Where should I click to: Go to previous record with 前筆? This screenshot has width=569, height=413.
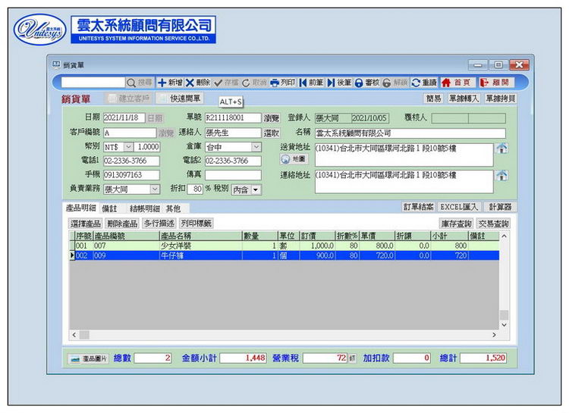304,82
